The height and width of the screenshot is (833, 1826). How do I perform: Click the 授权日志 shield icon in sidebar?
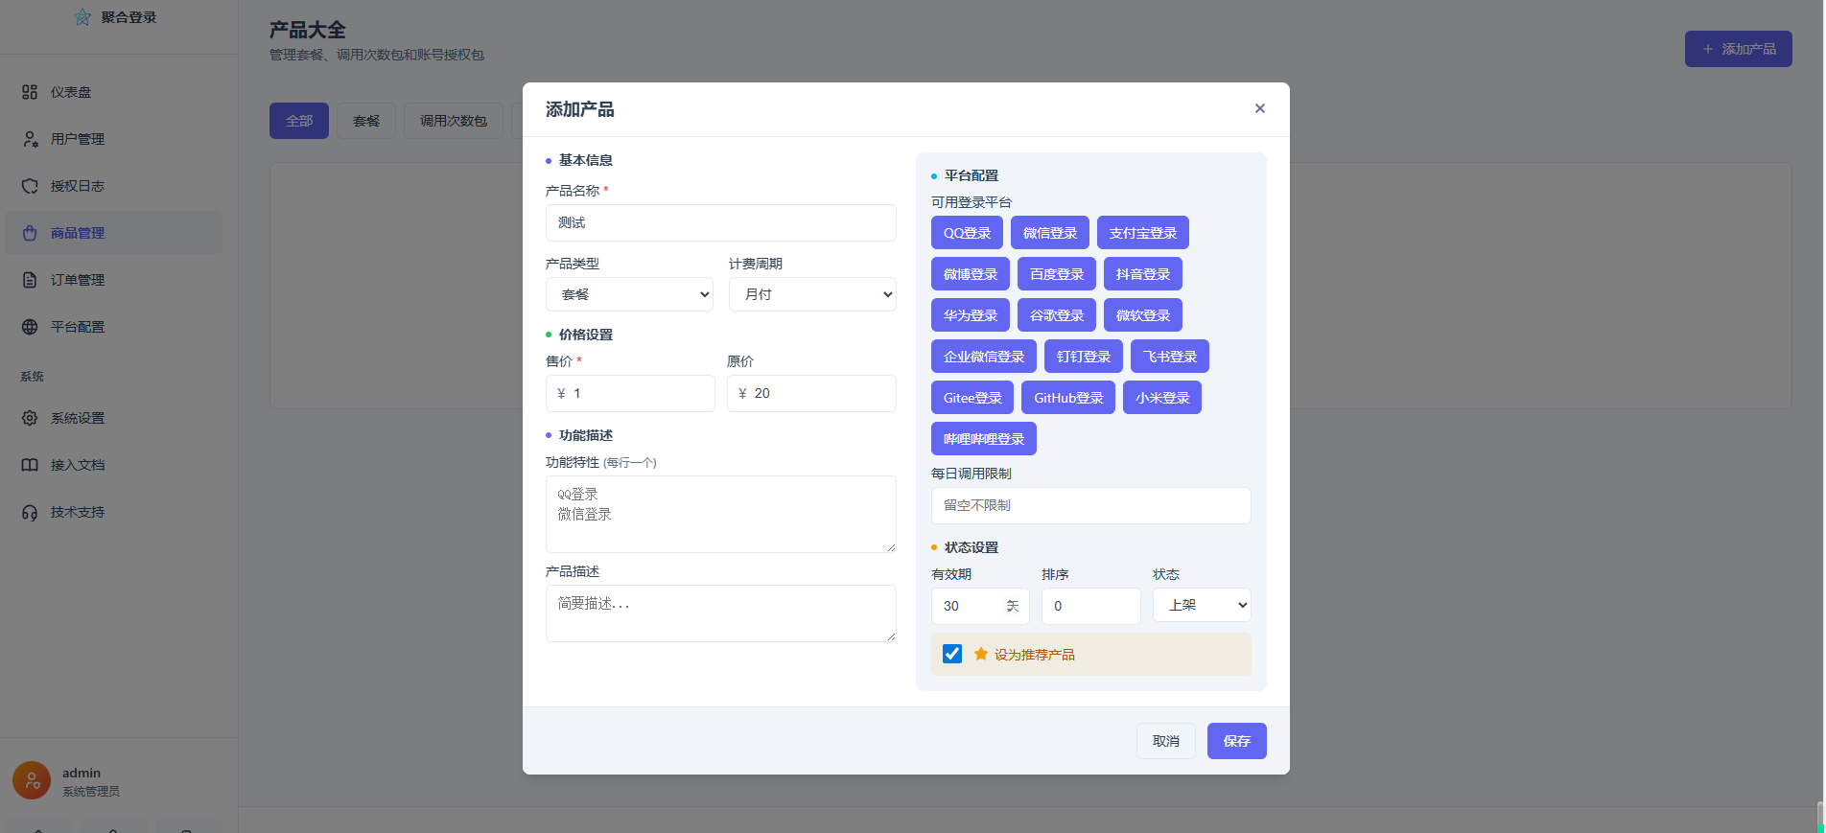30,186
